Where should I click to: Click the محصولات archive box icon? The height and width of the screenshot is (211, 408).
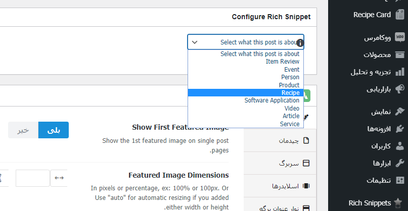click(400, 55)
